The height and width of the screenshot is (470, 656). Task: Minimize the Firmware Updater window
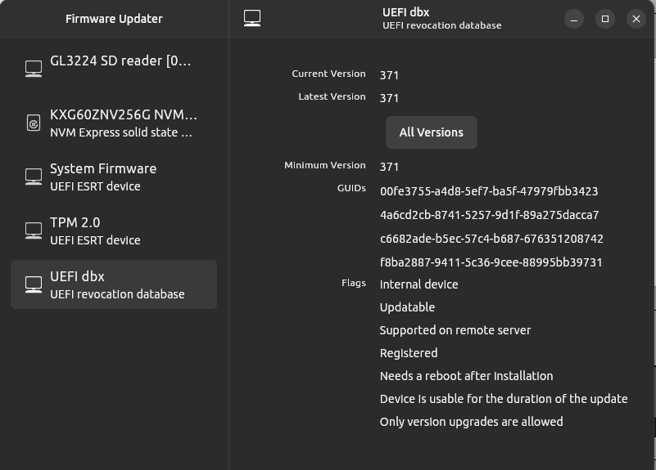(574, 19)
